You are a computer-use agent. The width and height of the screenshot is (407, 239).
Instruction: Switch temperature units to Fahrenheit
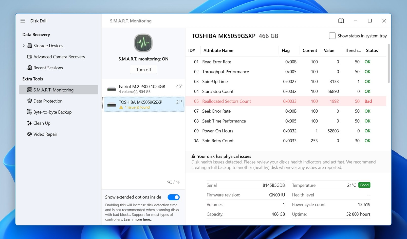coord(178,182)
